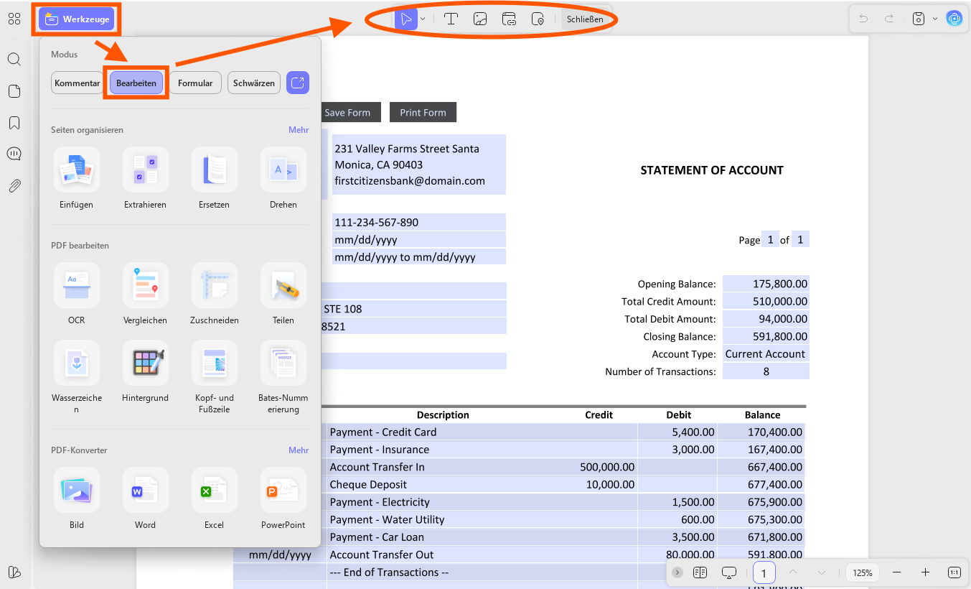Open the AI assistant icon top right
The image size is (971, 589).
click(954, 19)
